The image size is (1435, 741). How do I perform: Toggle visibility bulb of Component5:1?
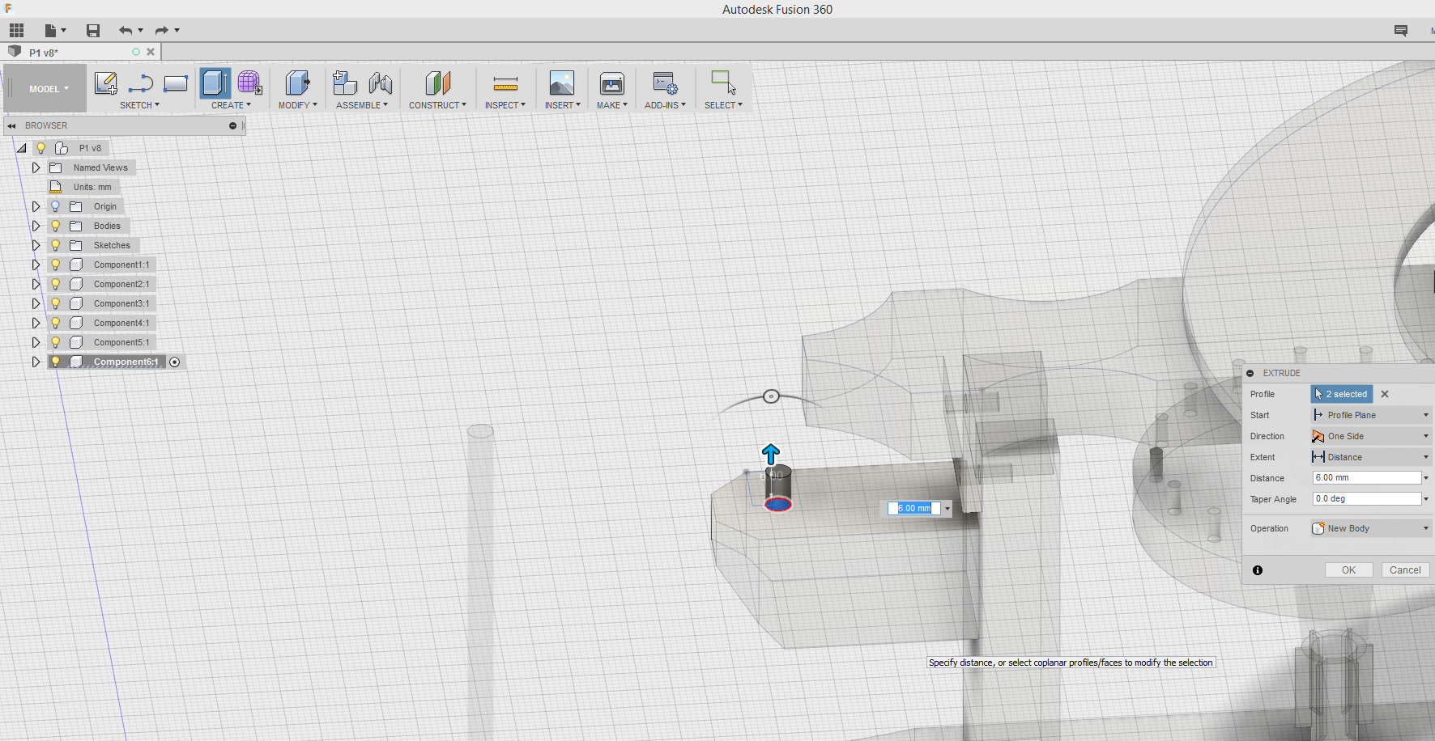pos(55,342)
